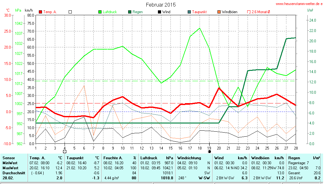Click the black Wind legend swatch
This screenshot has width=324, height=184.
[159, 12]
